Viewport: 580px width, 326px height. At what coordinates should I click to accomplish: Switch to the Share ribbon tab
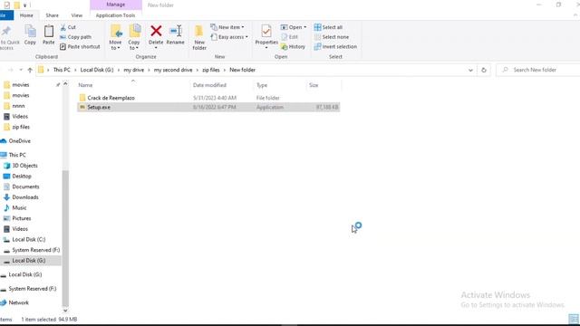click(x=53, y=15)
